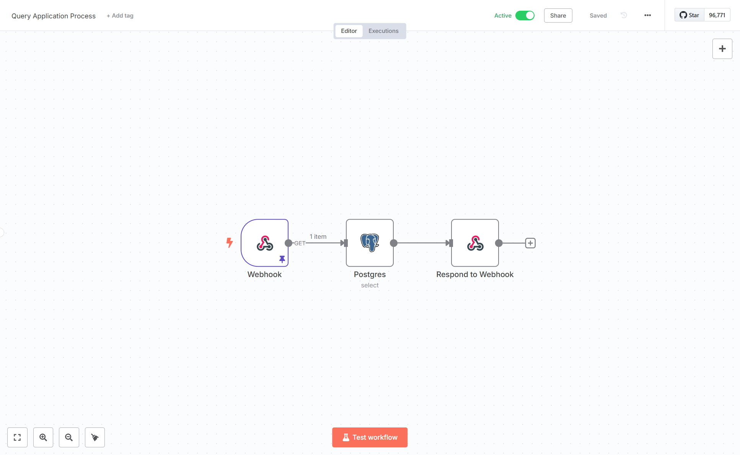The width and height of the screenshot is (740, 455).
Task: Switch to the Editor tab
Action: coord(349,31)
